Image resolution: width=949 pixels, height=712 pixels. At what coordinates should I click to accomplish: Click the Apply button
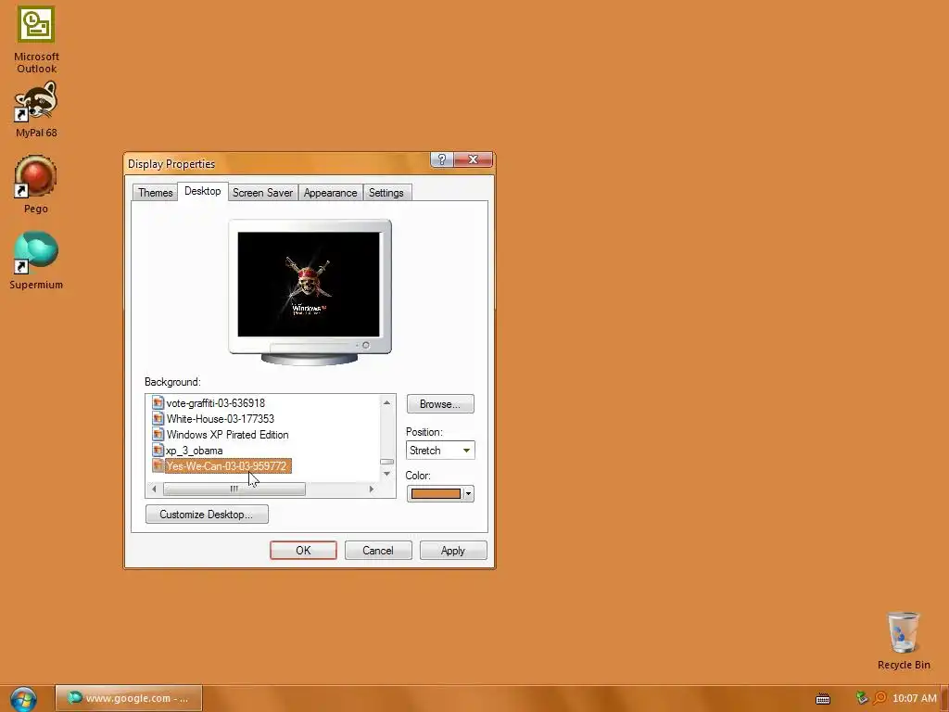[452, 551]
